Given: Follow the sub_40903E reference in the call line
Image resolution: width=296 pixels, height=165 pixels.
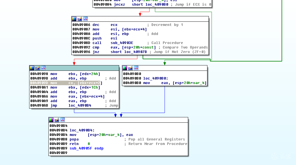Looking at the screenshot, I should (122, 43).
